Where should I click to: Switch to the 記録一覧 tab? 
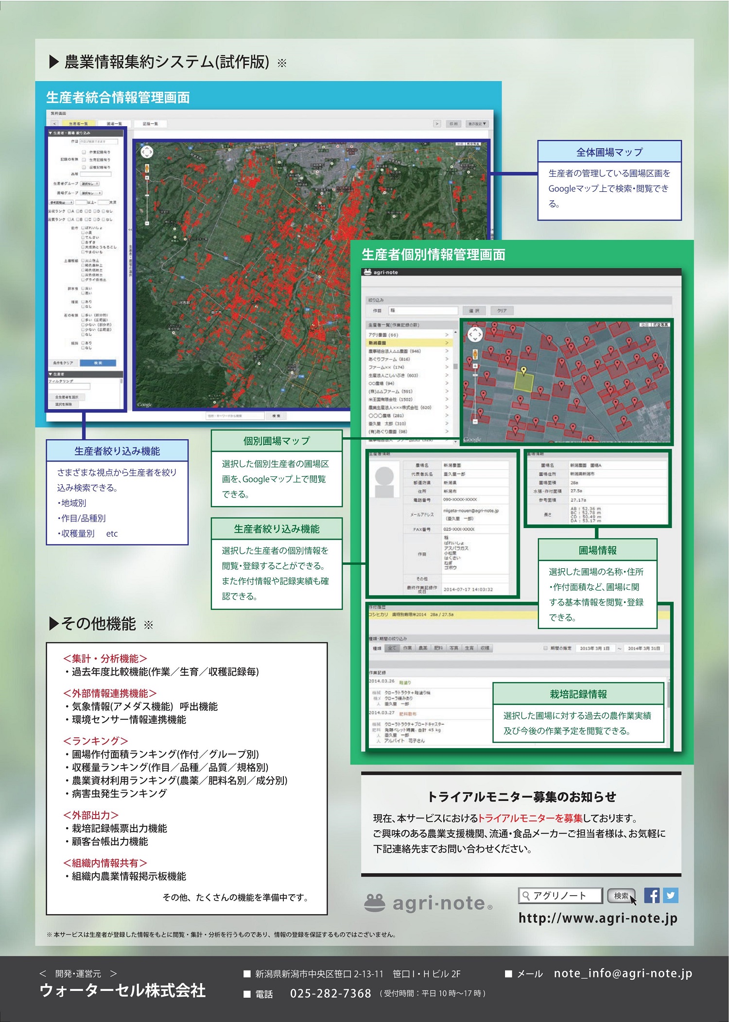tap(150, 124)
